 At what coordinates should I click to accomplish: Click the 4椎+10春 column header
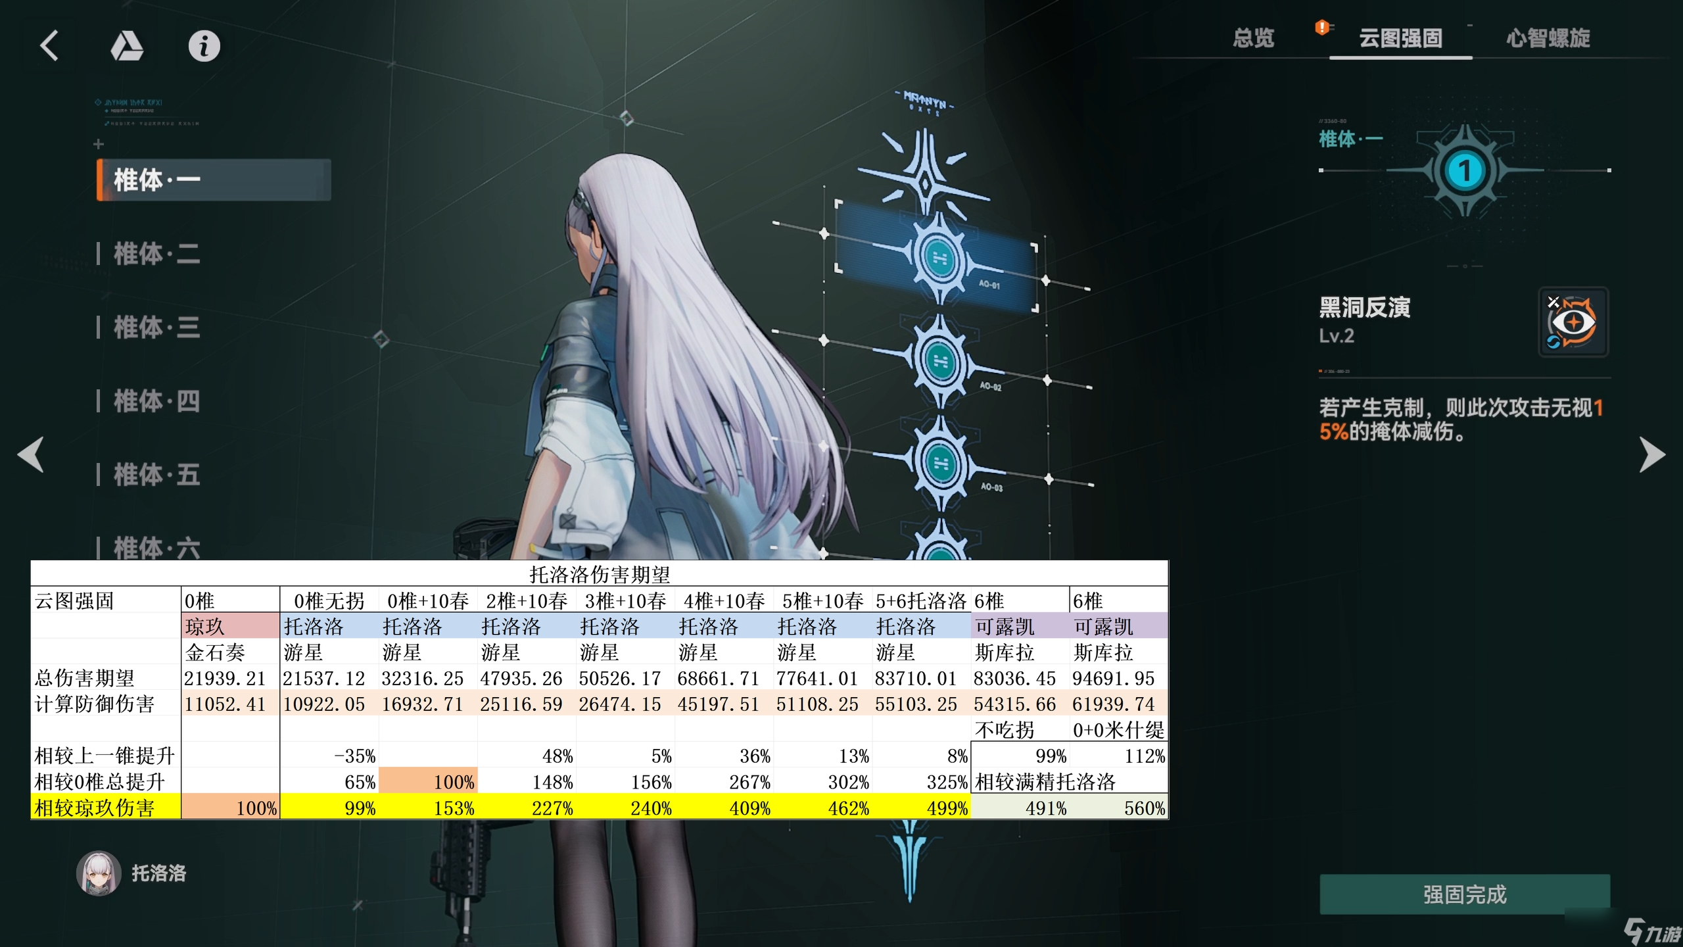(724, 600)
